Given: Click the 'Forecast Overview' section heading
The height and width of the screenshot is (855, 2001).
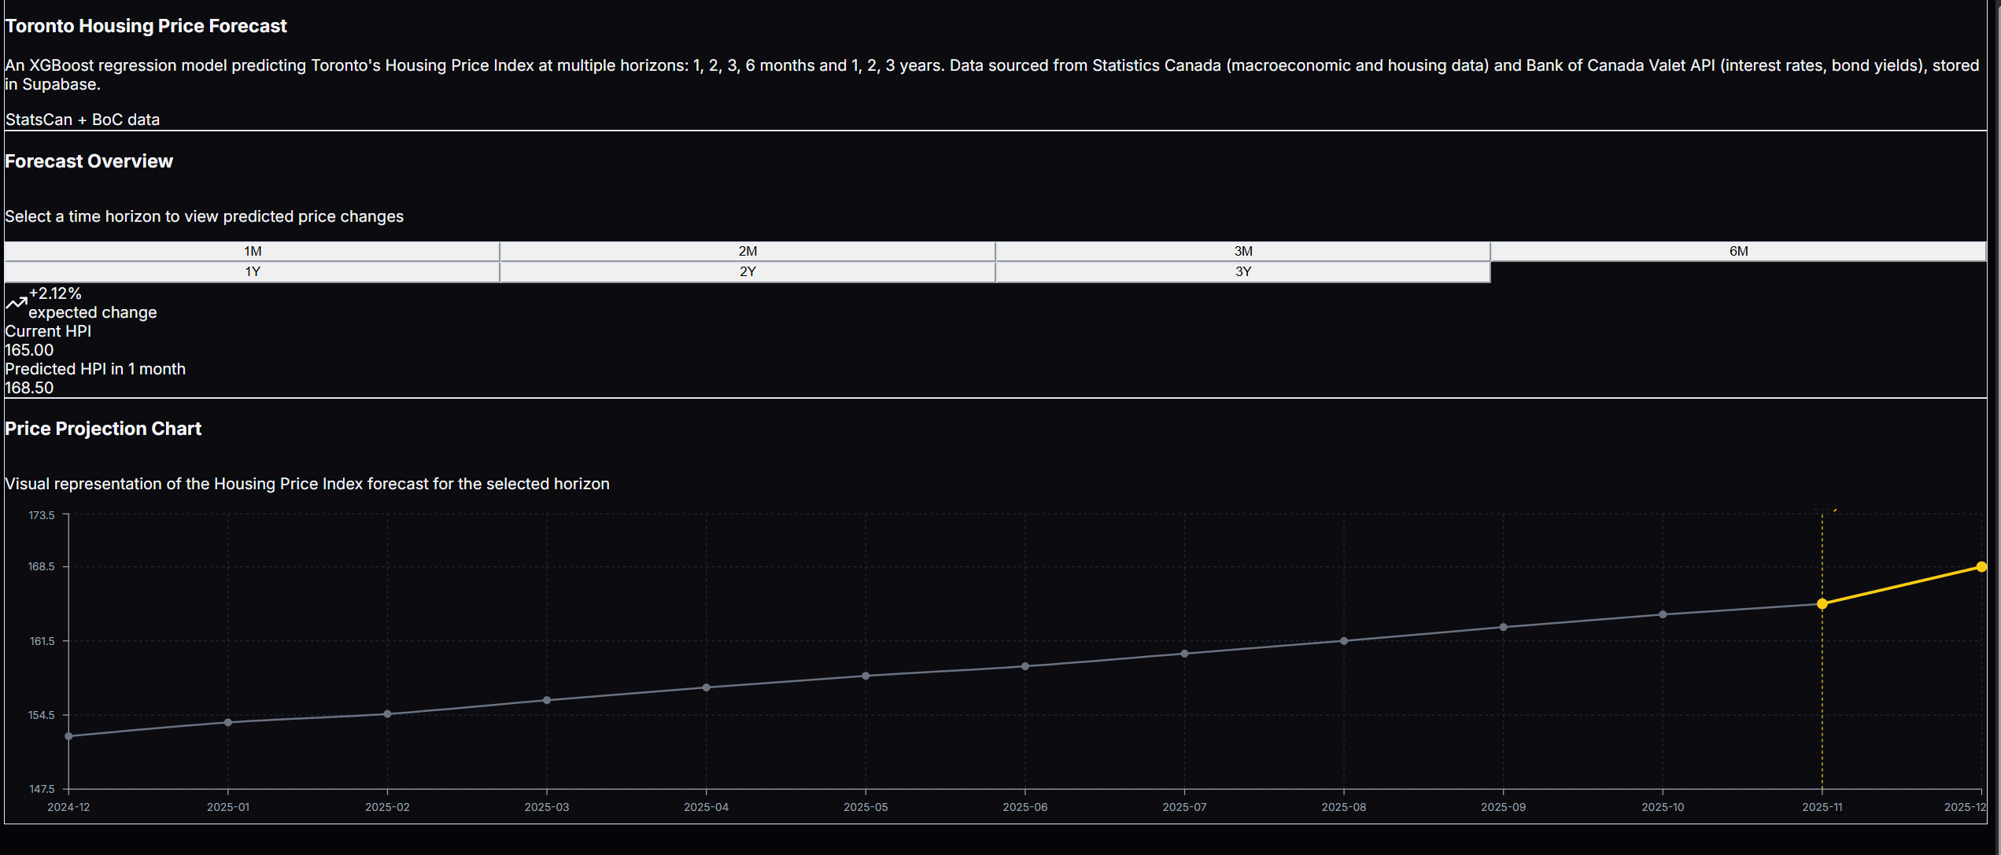Looking at the screenshot, I should [x=89, y=160].
